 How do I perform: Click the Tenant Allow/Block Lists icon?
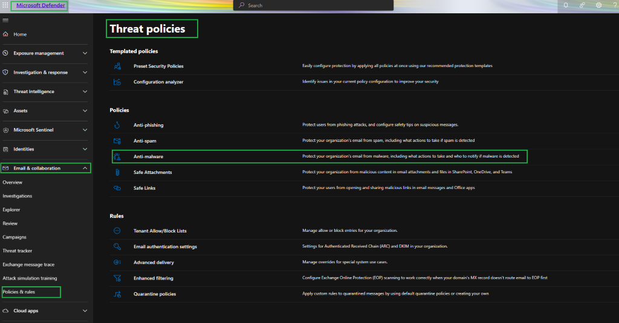click(x=117, y=231)
